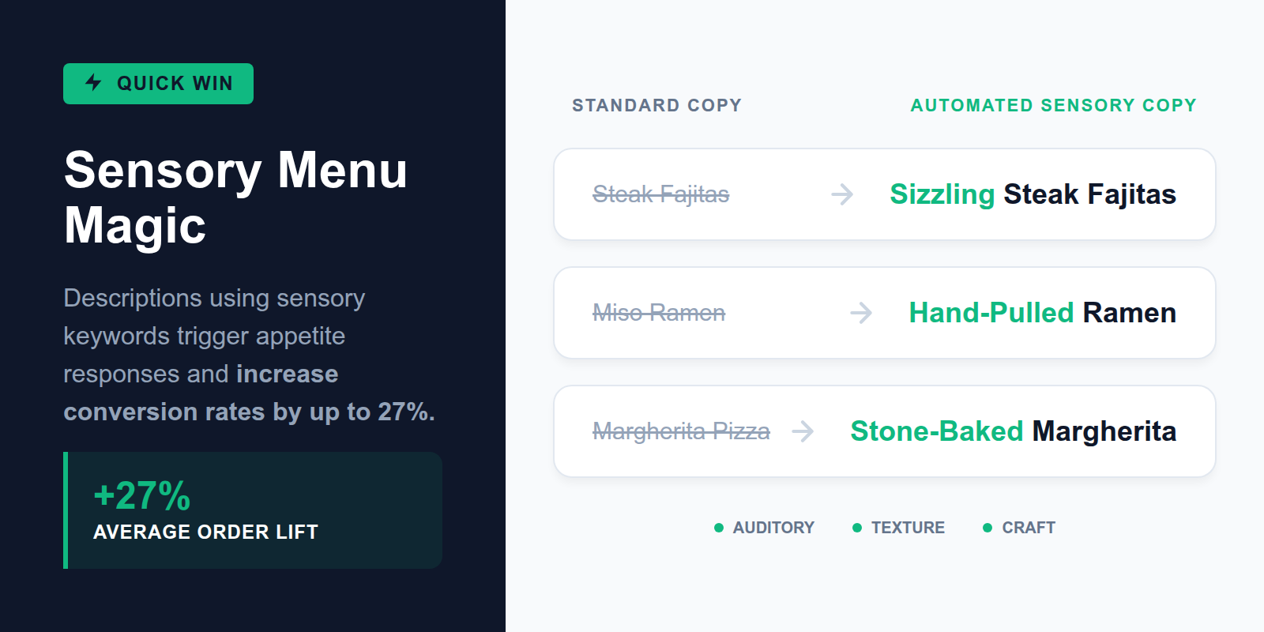Click the QUICK WIN badge
1264x632 pixels.
[x=158, y=84]
